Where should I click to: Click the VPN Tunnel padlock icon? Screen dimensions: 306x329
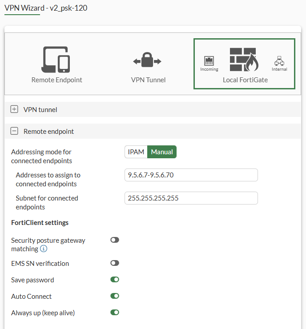coord(148,61)
